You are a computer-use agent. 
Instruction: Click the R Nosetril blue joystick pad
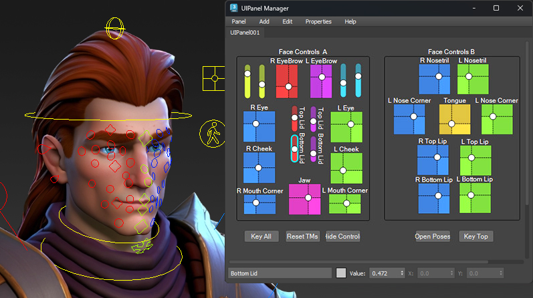point(435,79)
